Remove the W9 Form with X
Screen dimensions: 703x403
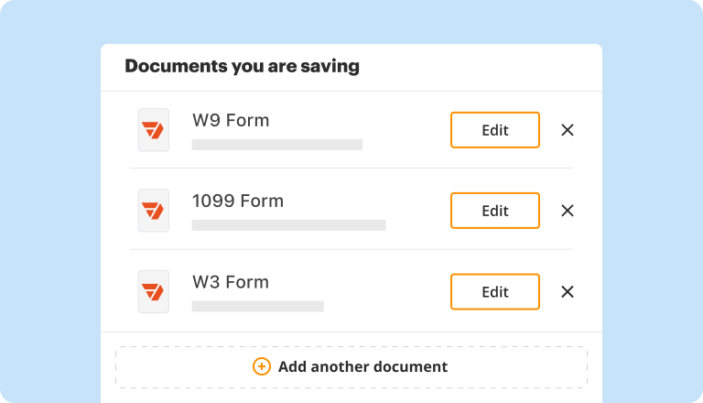[568, 130]
